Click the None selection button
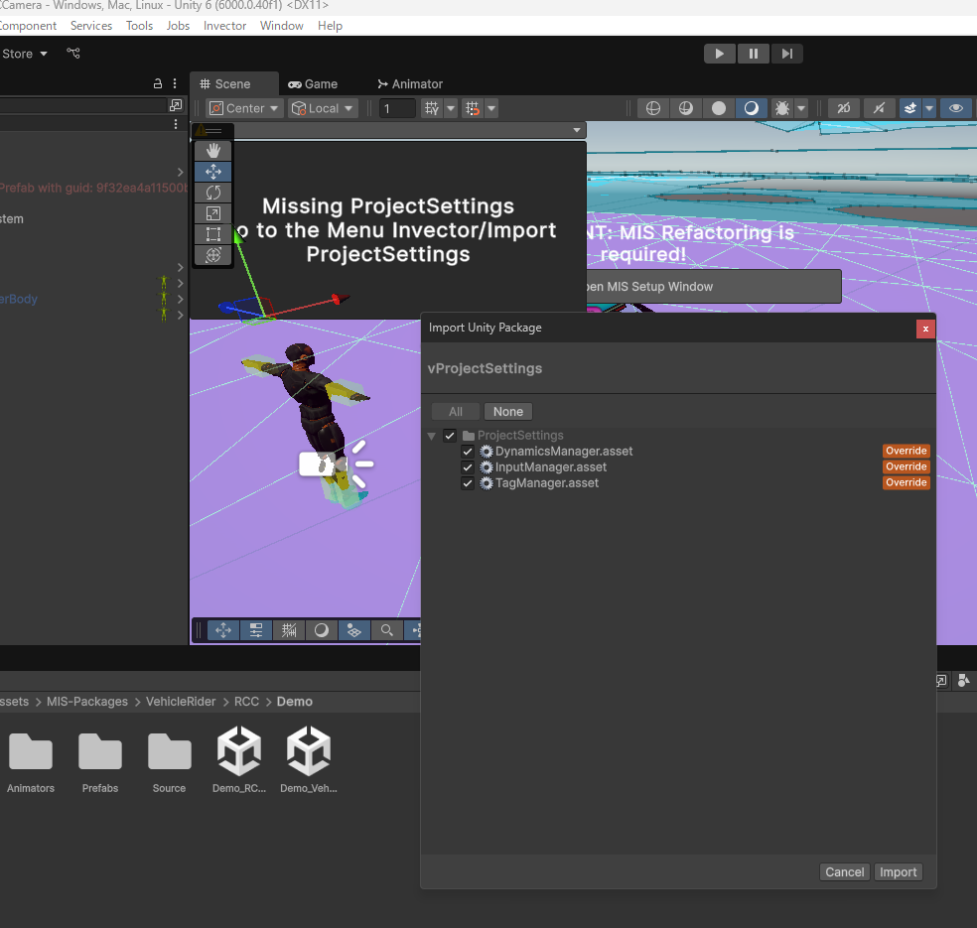Screen dimensions: 977x928 point(507,412)
